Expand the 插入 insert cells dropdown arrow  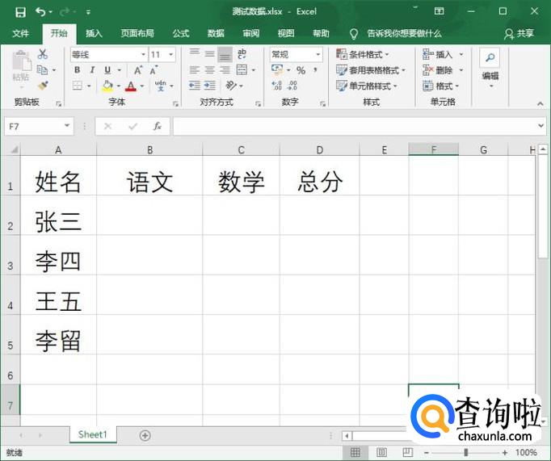coord(461,54)
